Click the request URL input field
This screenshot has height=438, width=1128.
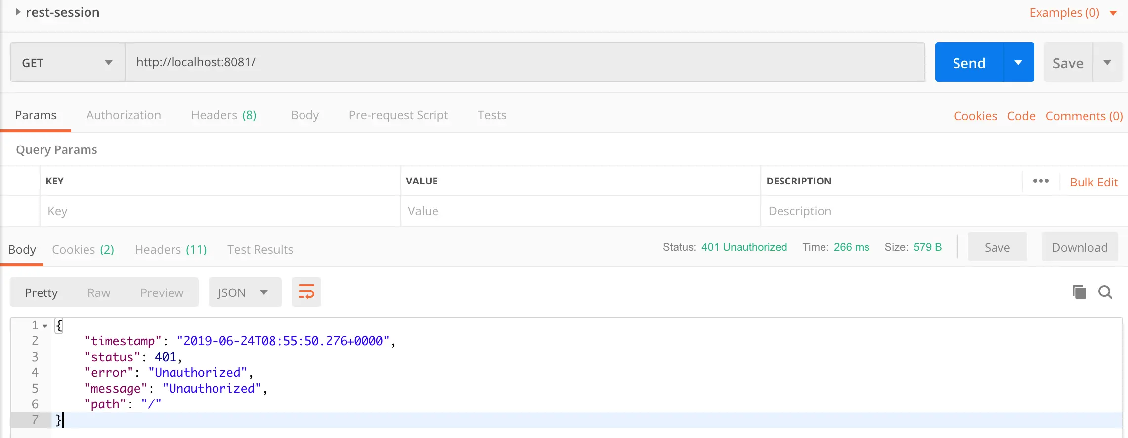tap(524, 62)
